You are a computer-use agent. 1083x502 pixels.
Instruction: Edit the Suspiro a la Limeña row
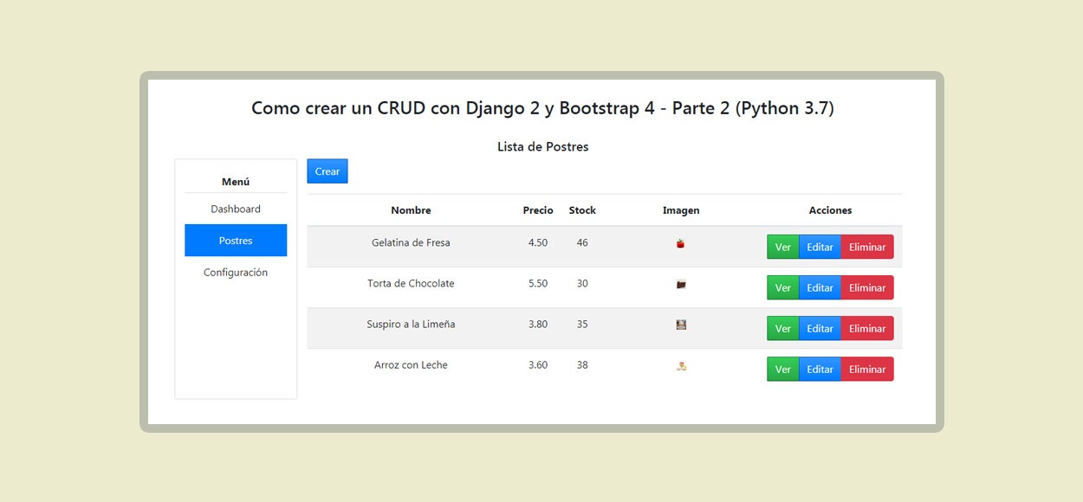point(820,328)
